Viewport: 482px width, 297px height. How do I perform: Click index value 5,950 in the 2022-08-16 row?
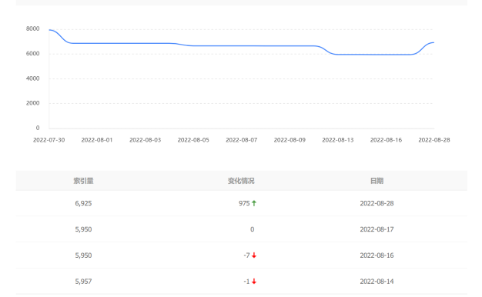point(83,255)
